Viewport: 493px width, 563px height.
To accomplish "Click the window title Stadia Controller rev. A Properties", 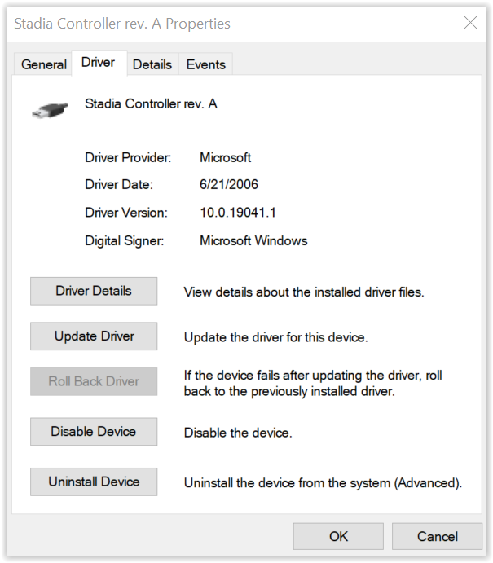I will click(122, 24).
